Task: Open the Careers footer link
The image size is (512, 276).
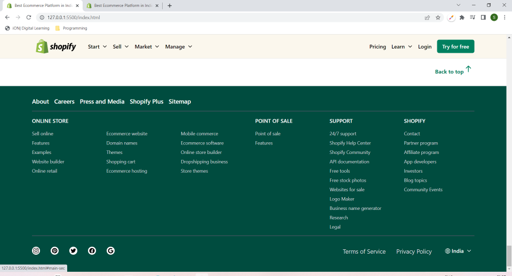Action: coord(65,101)
